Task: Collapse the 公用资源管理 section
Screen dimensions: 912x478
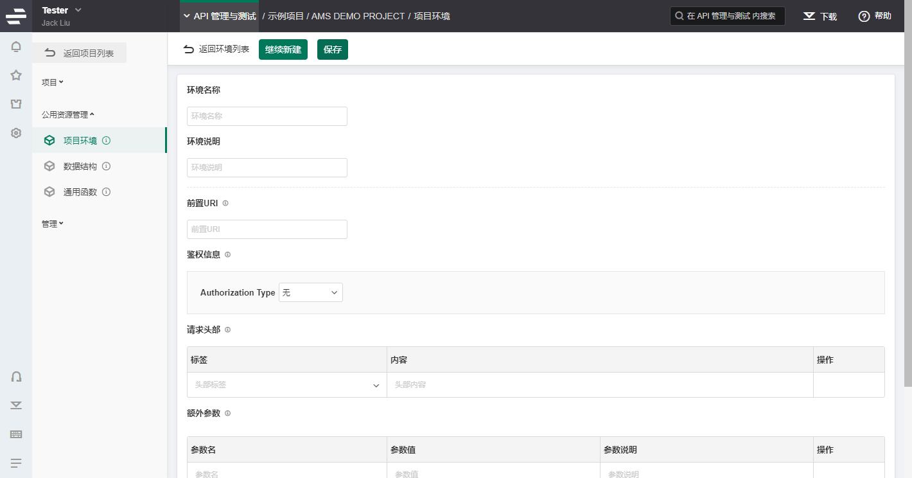Action: click(x=68, y=114)
